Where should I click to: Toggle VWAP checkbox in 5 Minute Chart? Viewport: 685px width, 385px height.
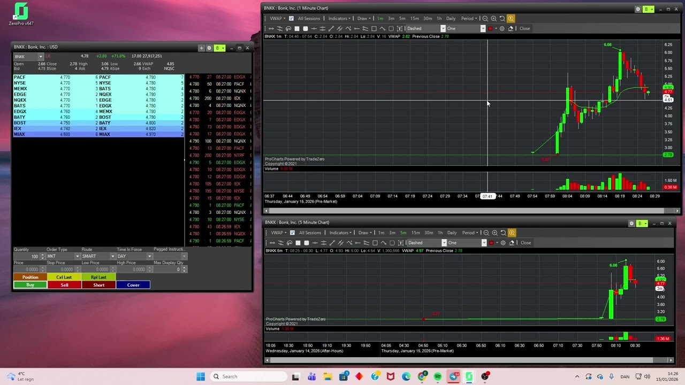(292, 233)
